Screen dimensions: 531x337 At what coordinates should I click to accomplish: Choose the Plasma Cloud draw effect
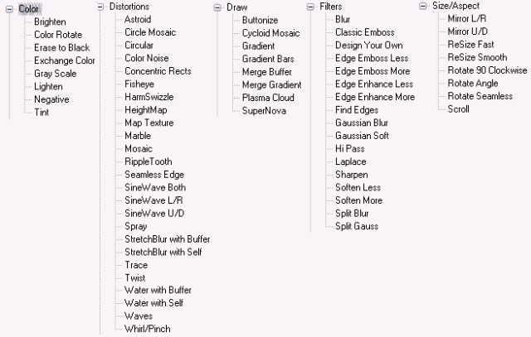coord(269,97)
